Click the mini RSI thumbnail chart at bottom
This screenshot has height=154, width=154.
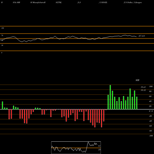tap(76, 148)
